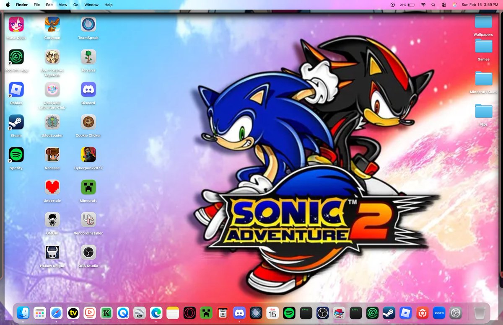
Task: Select the OBS Studio desktop icon
Action: (x=88, y=252)
